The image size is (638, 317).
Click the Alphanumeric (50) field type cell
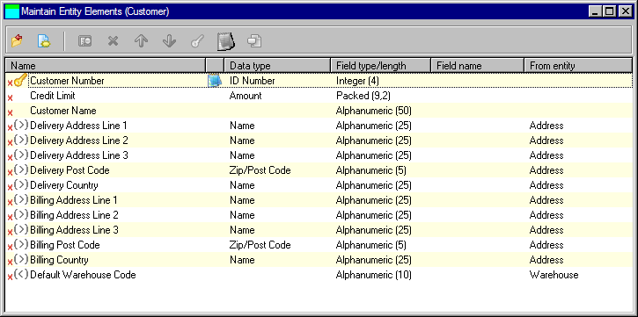pyautogui.click(x=374, y=111)
